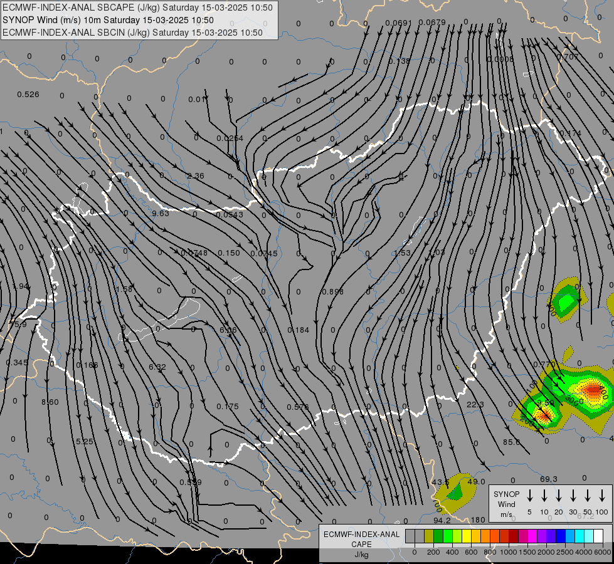614x564 pixels.
Task: Click the 0.150 value on the map
Action: point(229,253)
